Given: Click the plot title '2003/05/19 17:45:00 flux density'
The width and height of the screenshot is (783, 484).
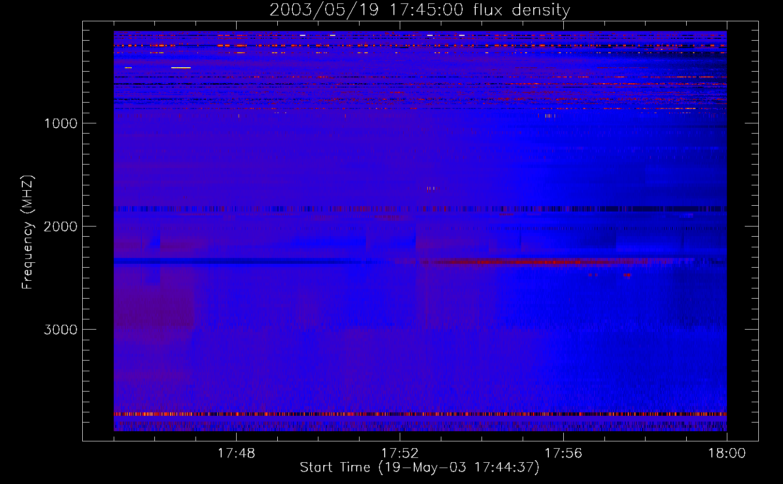Looking at the screenshot, I should pyautogui.click(x=420, y=10).
